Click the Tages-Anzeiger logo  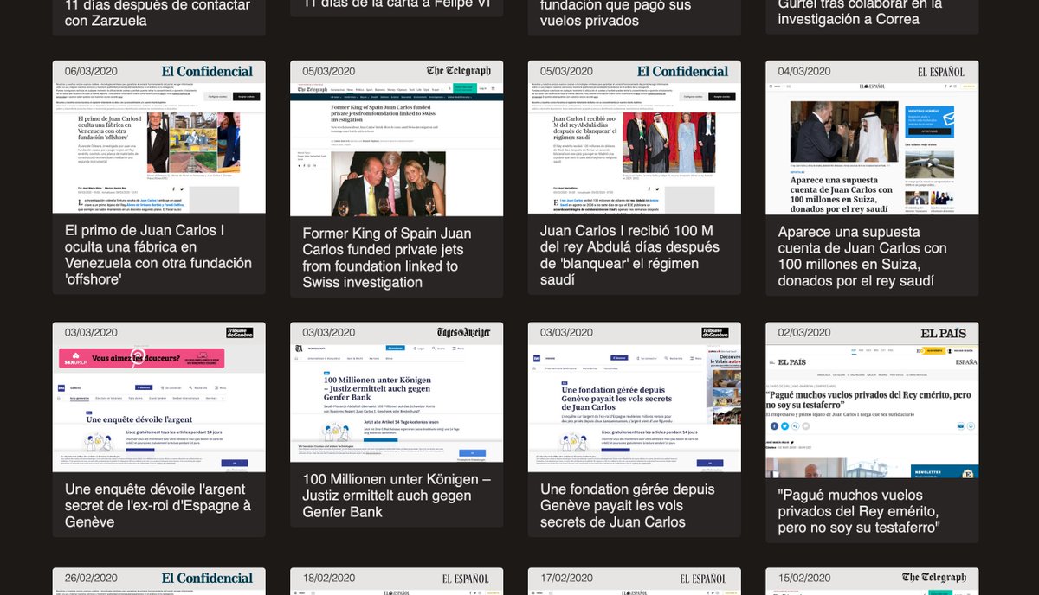click(x=463, y=332)
